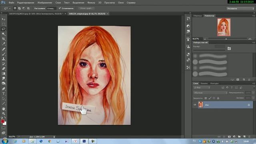Open the workspace switcher dropdown
Viewport: 256px width, 144px height.
point(240,8)
